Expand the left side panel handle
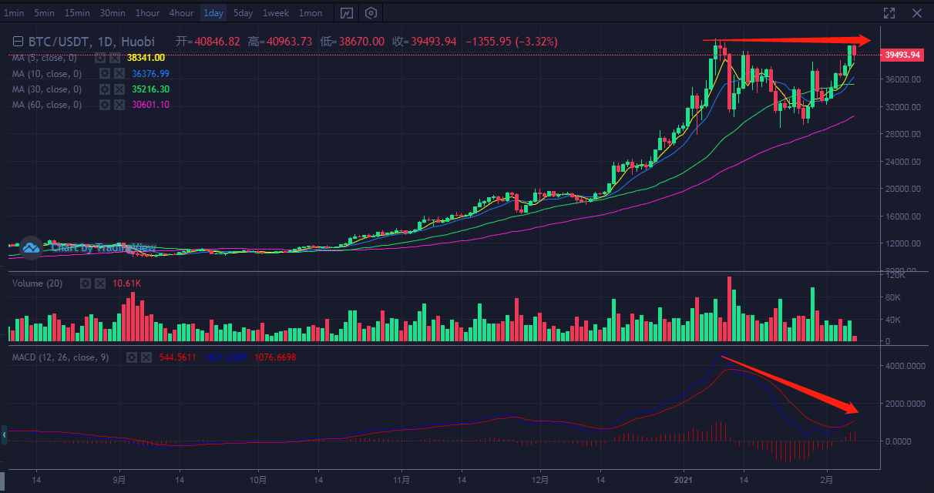This screenshot has height=493, width=934. coord(4,435)
